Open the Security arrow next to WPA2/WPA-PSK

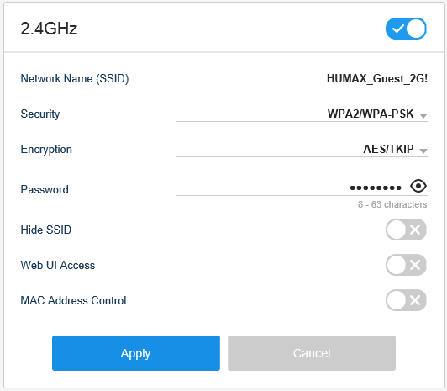(x=423, y=115)
